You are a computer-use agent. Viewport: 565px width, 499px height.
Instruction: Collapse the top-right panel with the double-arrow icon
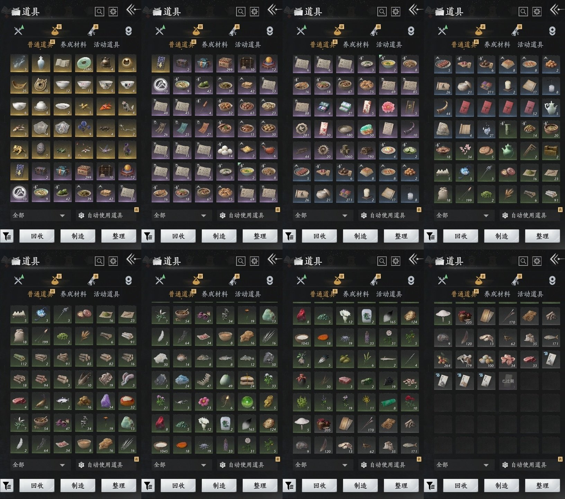[x=555, y=10]
